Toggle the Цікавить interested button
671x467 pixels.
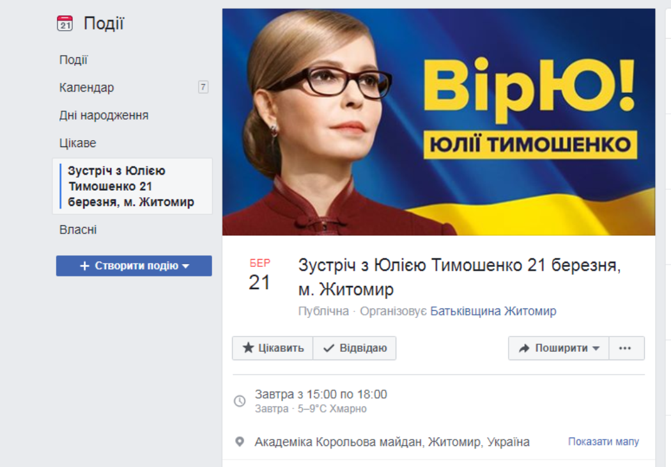coord(273,348)
